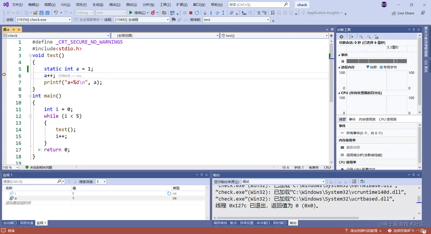Open Diagnostic Tools settings gear
The width and height of the screenshot is (431, 234).
pos(341,37)
